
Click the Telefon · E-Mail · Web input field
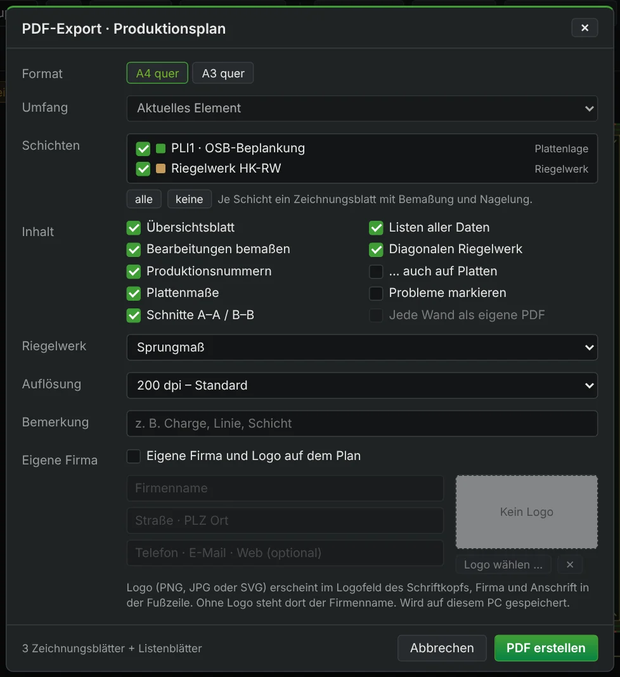[x=285, y=553]
